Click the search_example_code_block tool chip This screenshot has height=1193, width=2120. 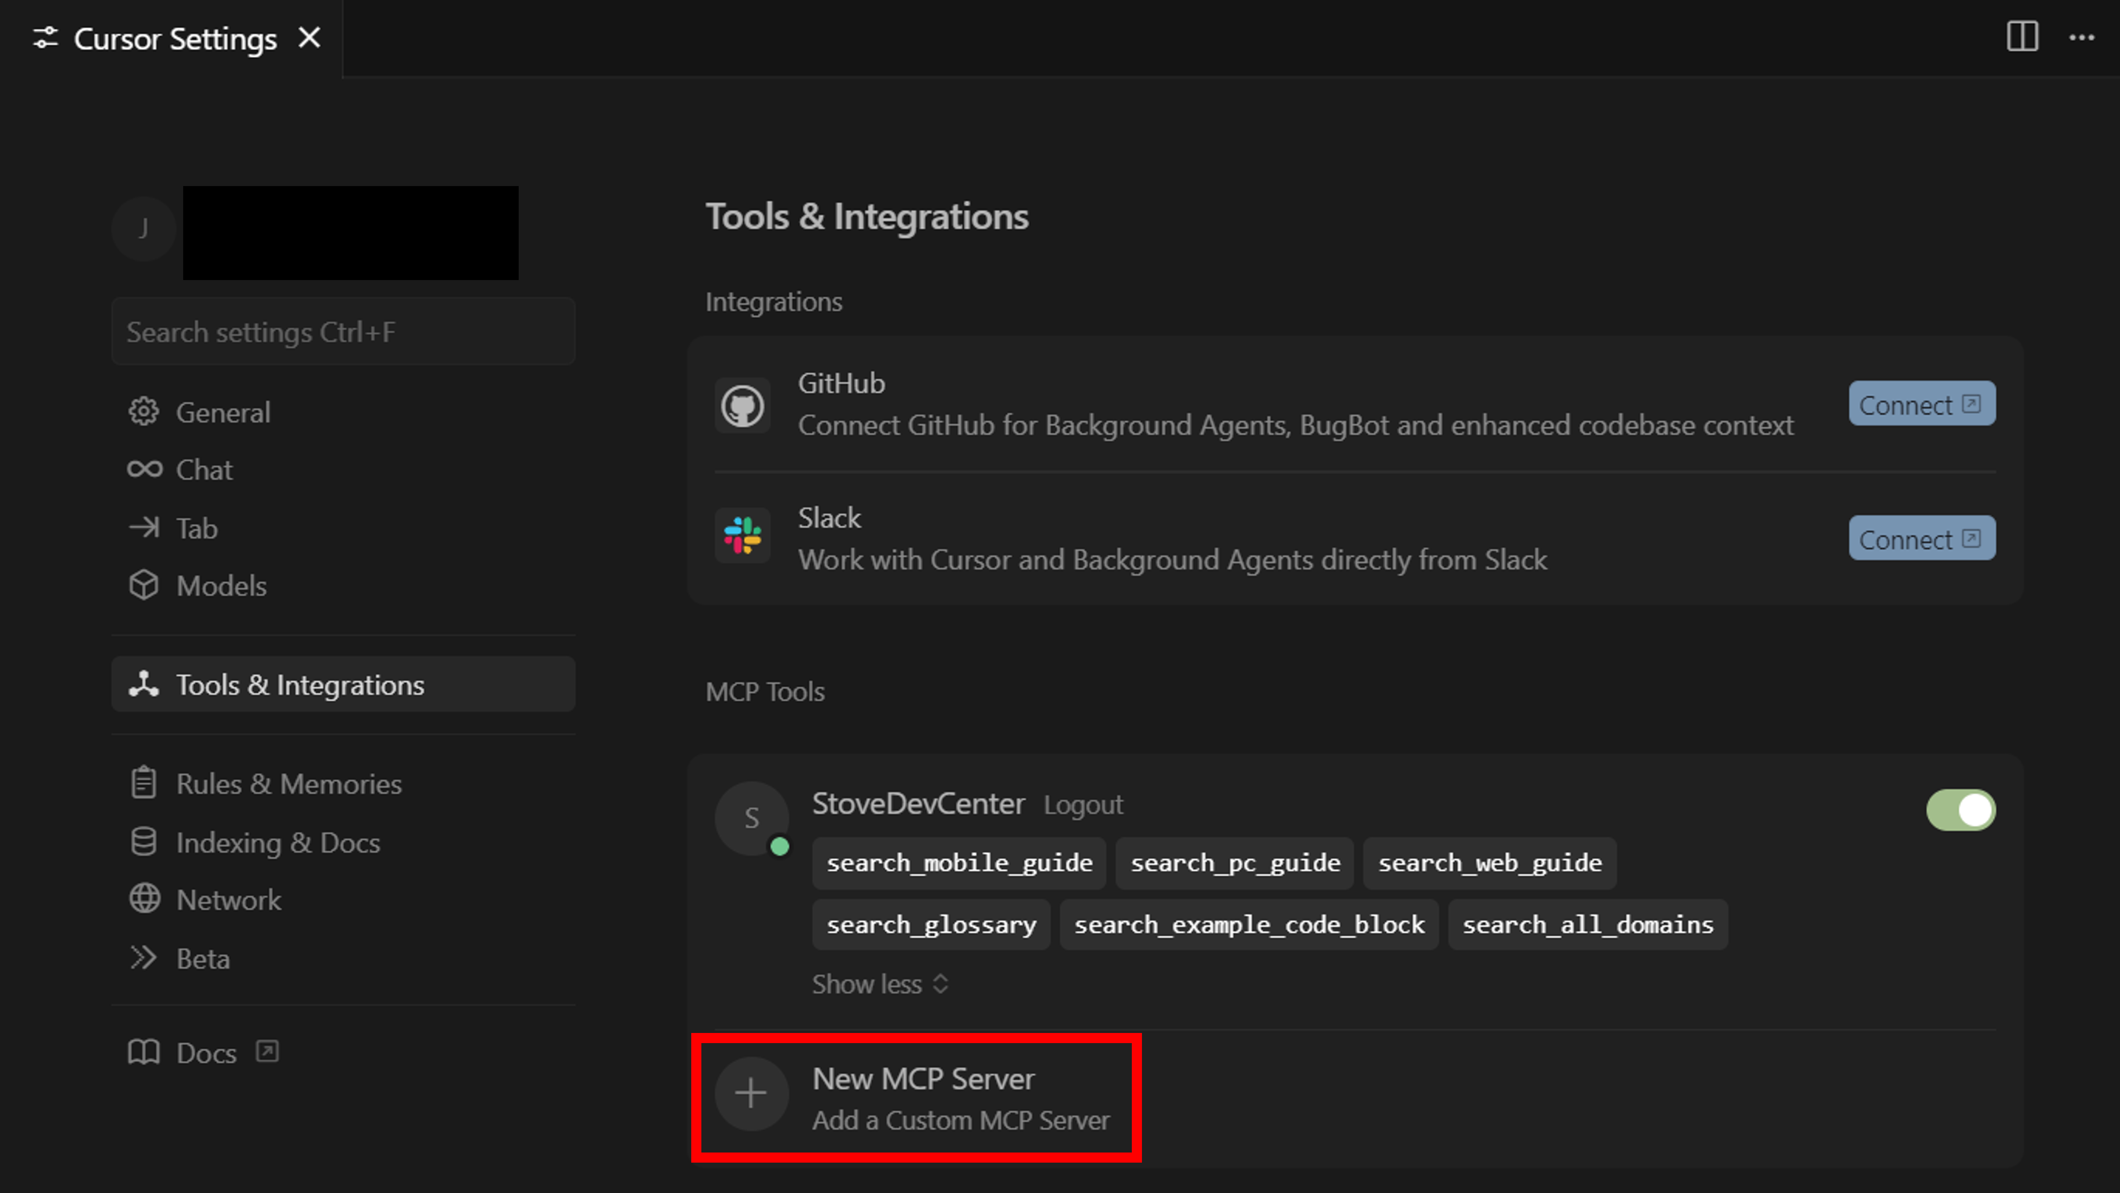1248,925
